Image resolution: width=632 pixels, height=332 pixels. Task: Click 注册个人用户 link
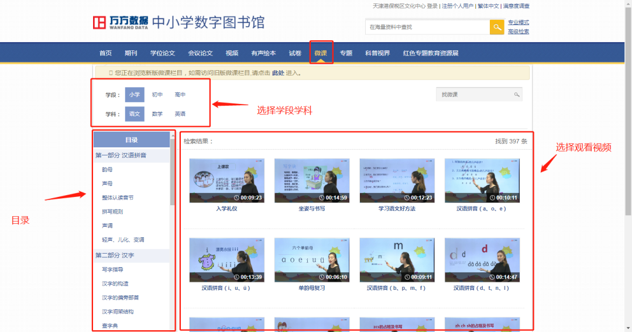[x=458, y=6]
